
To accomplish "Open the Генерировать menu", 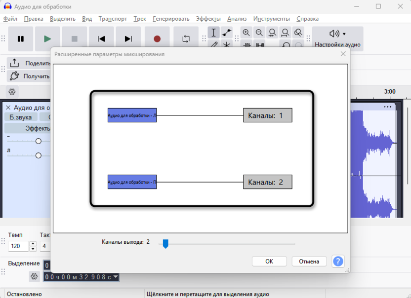I will tap(171, 19).
